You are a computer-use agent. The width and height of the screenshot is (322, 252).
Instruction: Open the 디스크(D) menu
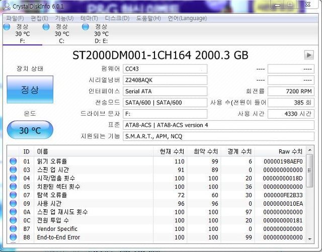tap(117, 19)
